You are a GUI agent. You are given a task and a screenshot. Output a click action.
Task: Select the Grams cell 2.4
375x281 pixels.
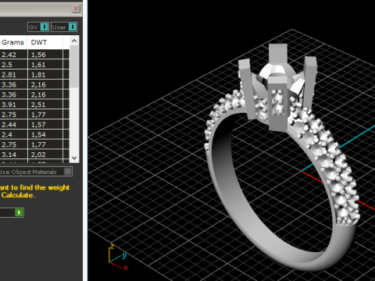13,134
